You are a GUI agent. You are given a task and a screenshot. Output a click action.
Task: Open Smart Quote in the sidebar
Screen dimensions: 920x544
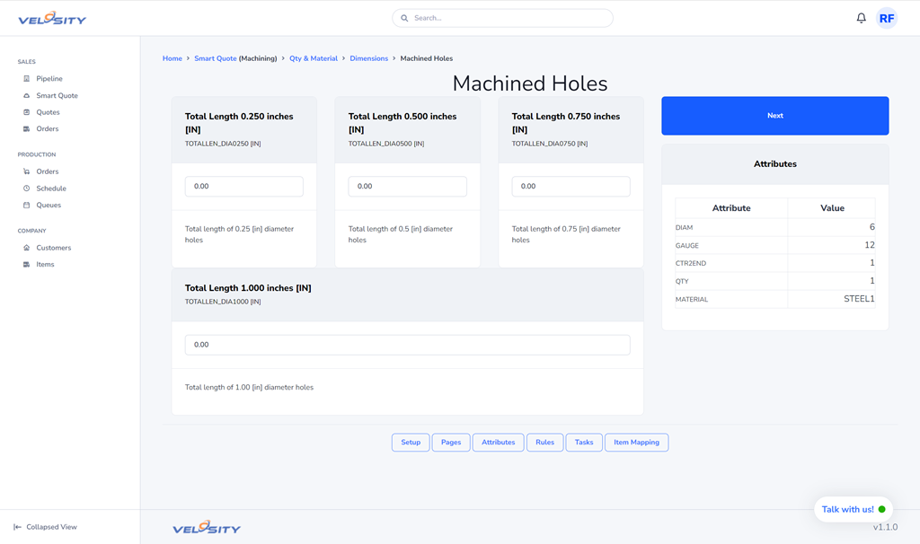pos(57,96)
